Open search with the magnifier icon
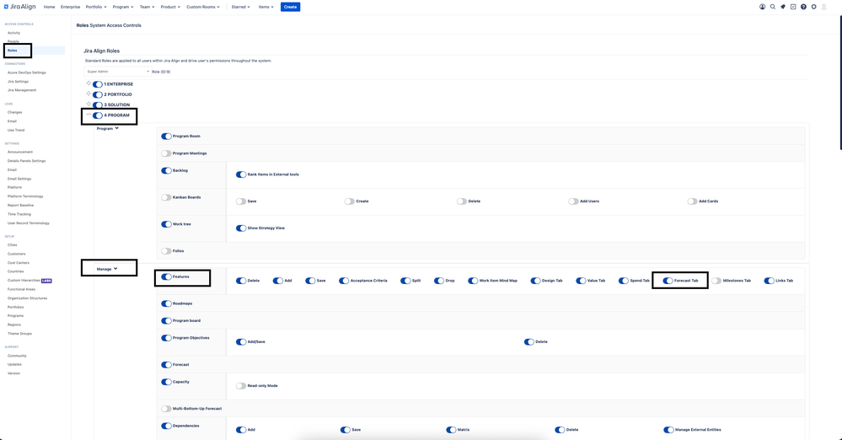This screenshot has width=842, height=440. coord(773,7)
